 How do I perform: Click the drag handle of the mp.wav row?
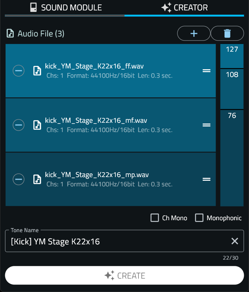(206, 179)
